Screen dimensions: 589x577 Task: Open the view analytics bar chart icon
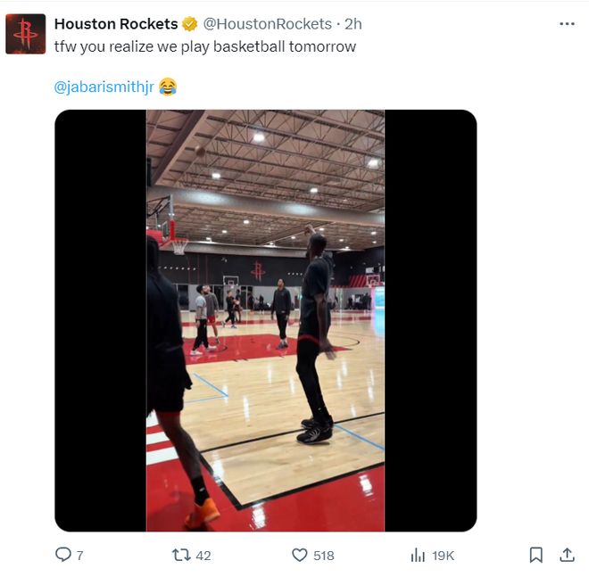coord(418,555)
